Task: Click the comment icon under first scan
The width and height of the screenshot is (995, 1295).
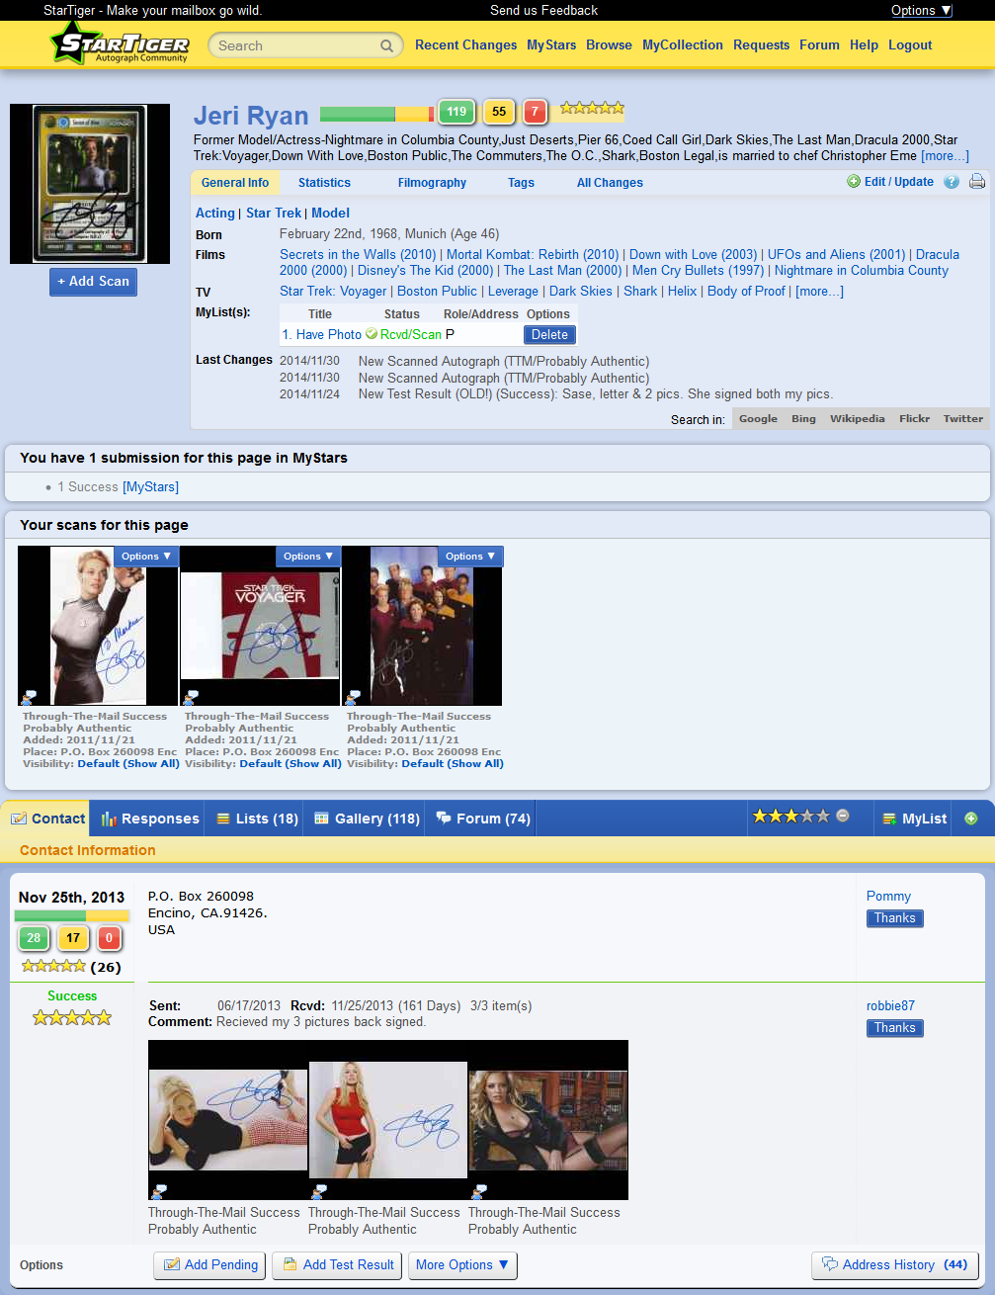Action: click(28, 698)
